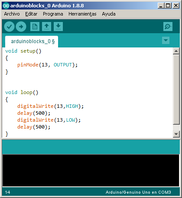Image resolution: width=182 pixels, height=198 pixels.
Task: Open the Editar menu
Action: point(31,14)
